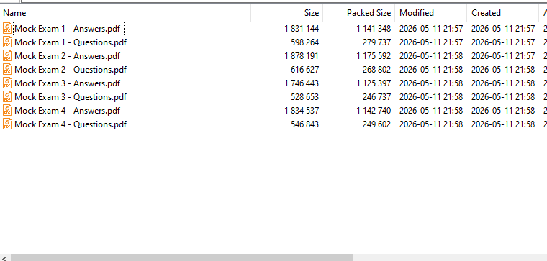
Task: Click the Mock Exam 2 - Questions.pdf filename text
Action: coord(71,69)
